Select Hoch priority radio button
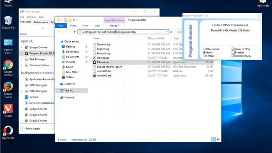 click(x=204, y=52)
